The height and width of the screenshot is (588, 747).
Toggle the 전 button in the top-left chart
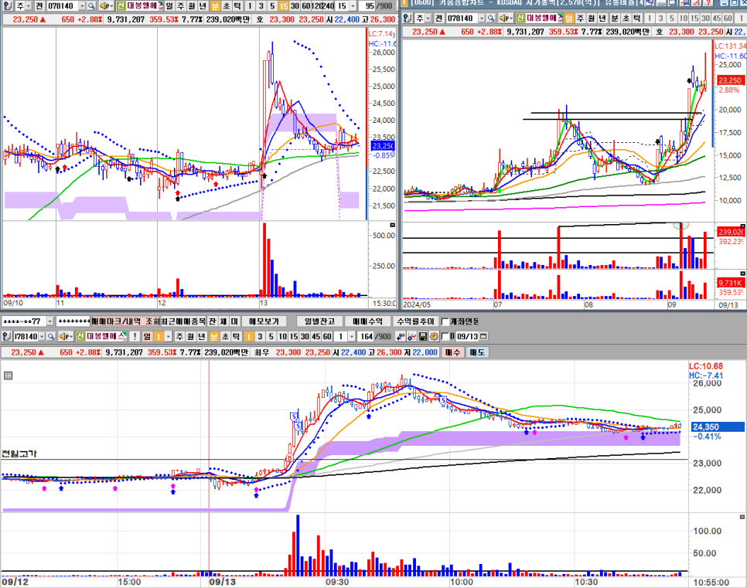click(x=39, y=6)
